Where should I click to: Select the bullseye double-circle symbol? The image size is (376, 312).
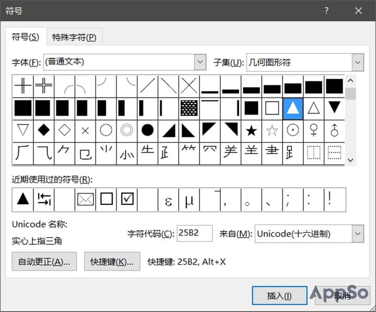coord(127,130)
